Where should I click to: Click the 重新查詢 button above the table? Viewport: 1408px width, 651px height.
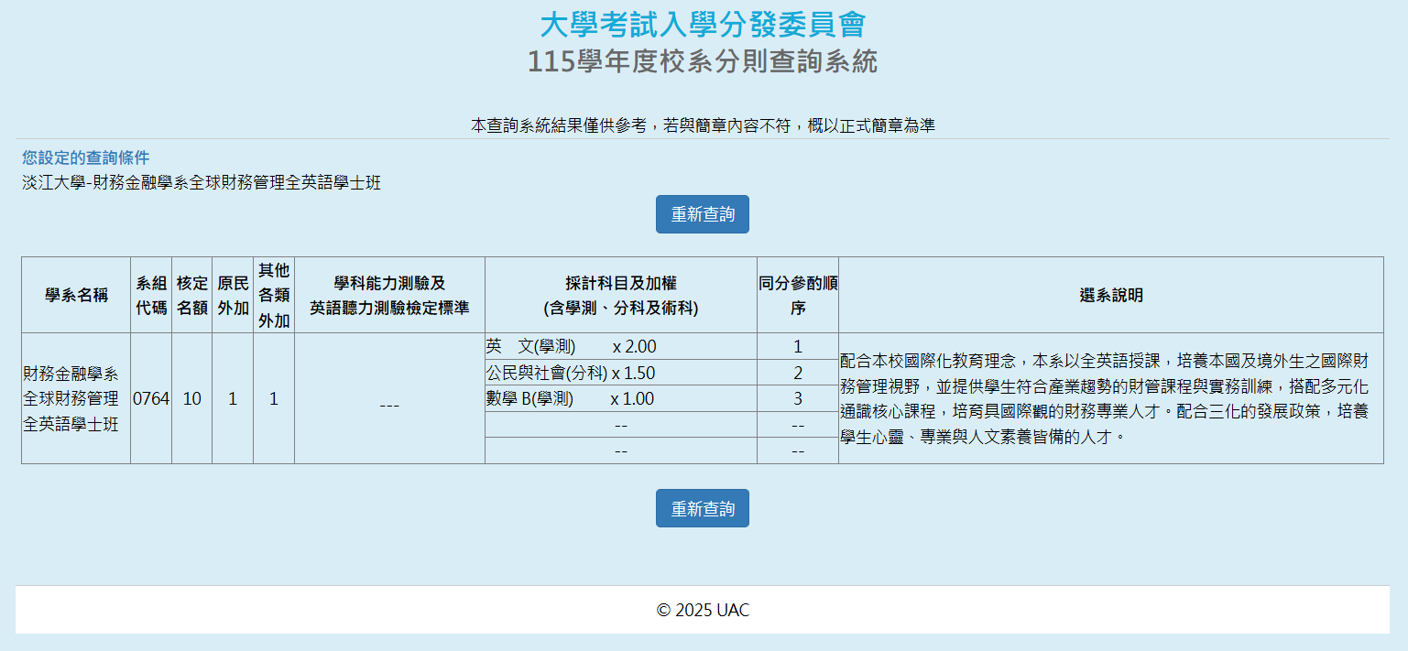(702, 214)
